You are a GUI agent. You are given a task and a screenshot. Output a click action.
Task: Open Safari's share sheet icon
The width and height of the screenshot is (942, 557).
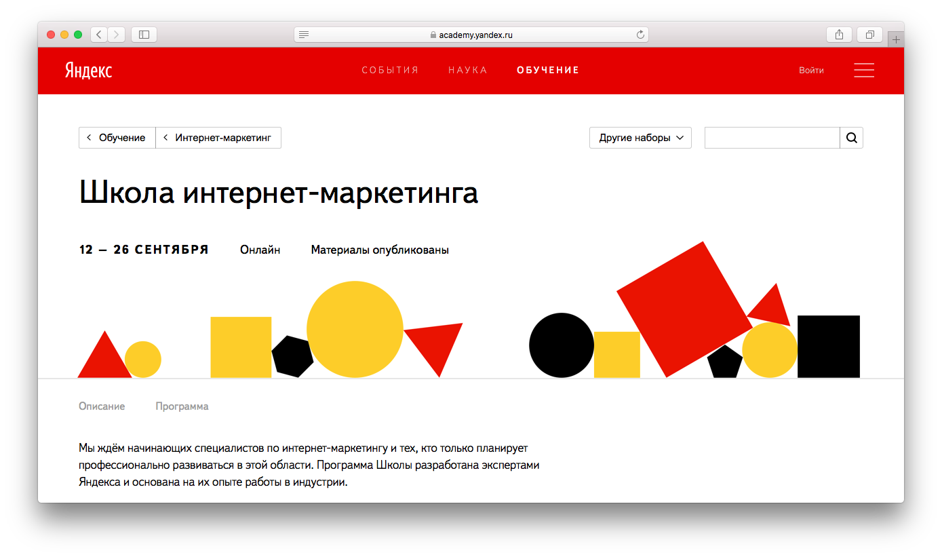pos(839,35)
